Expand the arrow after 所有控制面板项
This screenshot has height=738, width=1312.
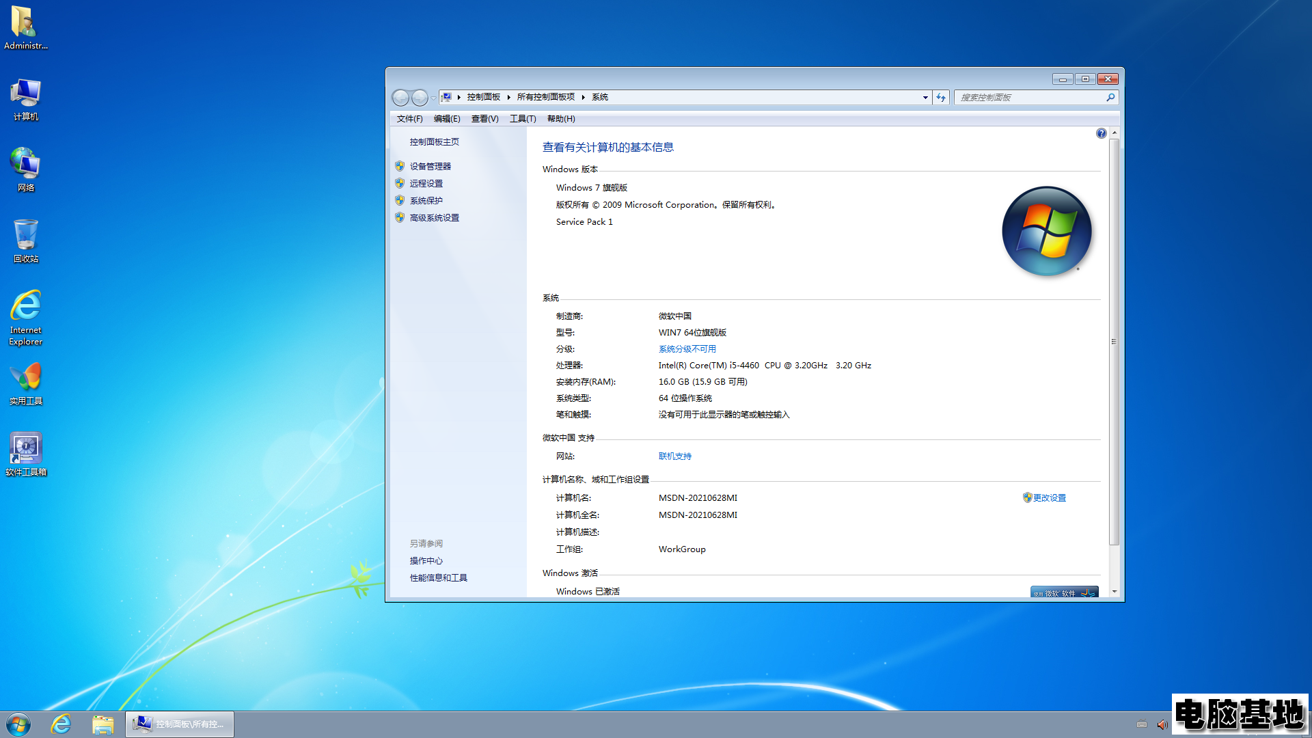click(584, 97)
